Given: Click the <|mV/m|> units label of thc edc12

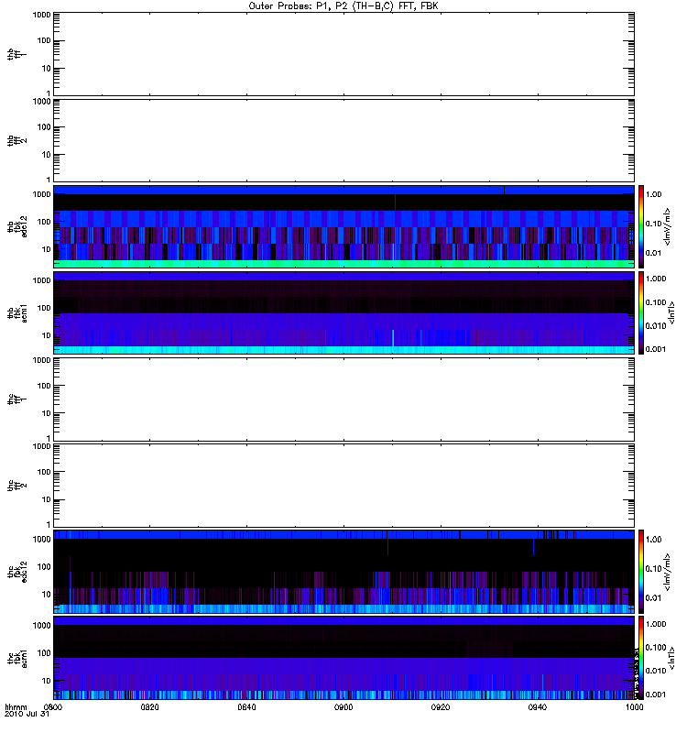Looking at the screenshot, I should (667, 572).
